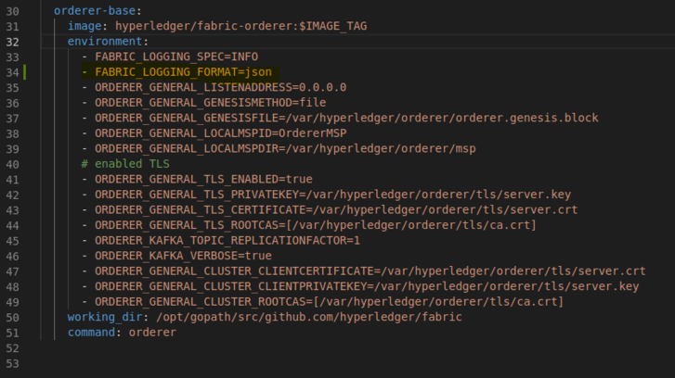The width and height of the screenshot is (675, 378).
Task: Click FABRIC_LOGGING_SPEC=INFO entry
Action: [x=176, y=57]
